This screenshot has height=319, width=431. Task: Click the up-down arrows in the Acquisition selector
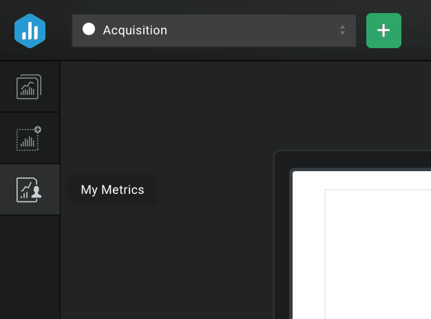click(342, 30)
